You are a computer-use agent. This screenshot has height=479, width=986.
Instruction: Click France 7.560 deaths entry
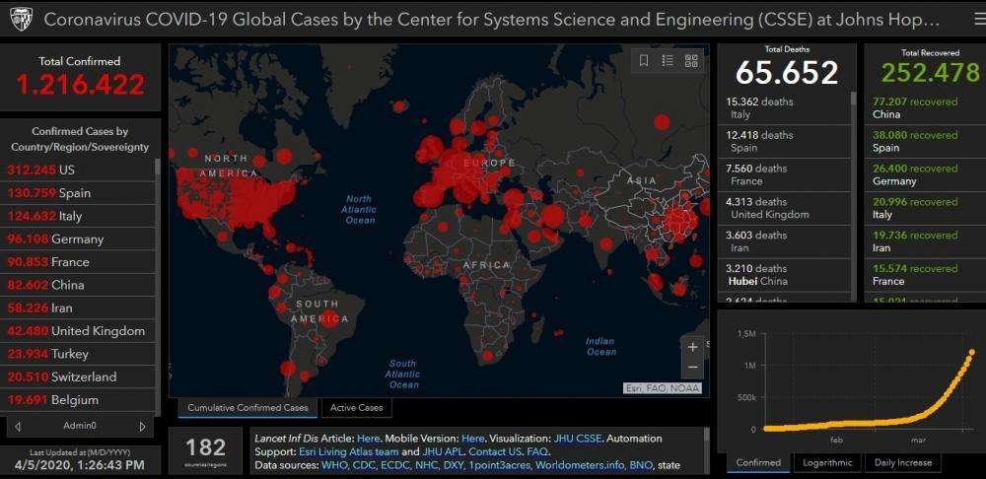click(784, 174)
